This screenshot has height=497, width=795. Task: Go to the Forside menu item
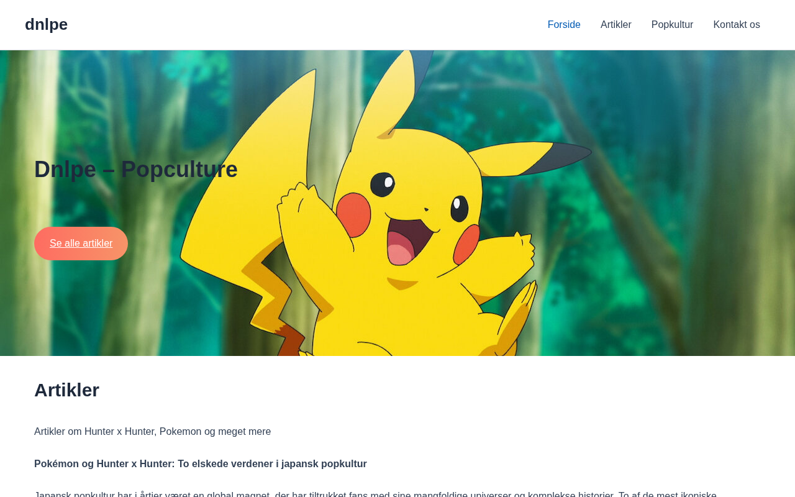pos(564,25)
